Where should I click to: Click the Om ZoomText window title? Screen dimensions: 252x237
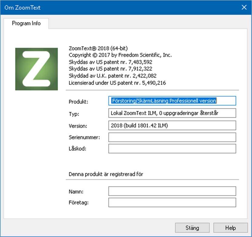[x=22, y=8]
